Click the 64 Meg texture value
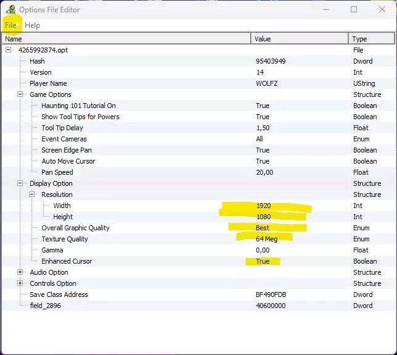Viewport: 397px width, 355px height. point(267,239)
